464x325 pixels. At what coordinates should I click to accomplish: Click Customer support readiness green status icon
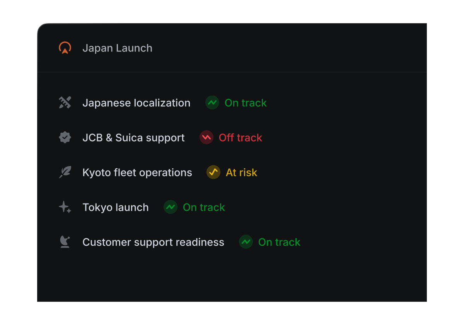[x=246, y=242]
